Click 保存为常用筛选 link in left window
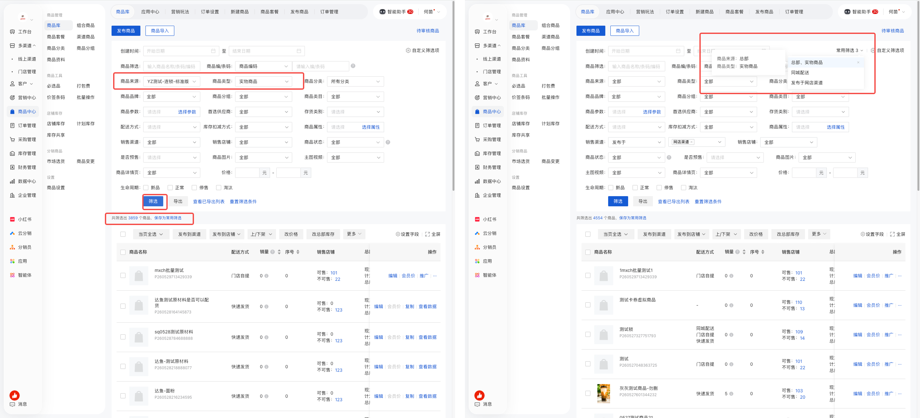920x418 pixels. (168, 218)
